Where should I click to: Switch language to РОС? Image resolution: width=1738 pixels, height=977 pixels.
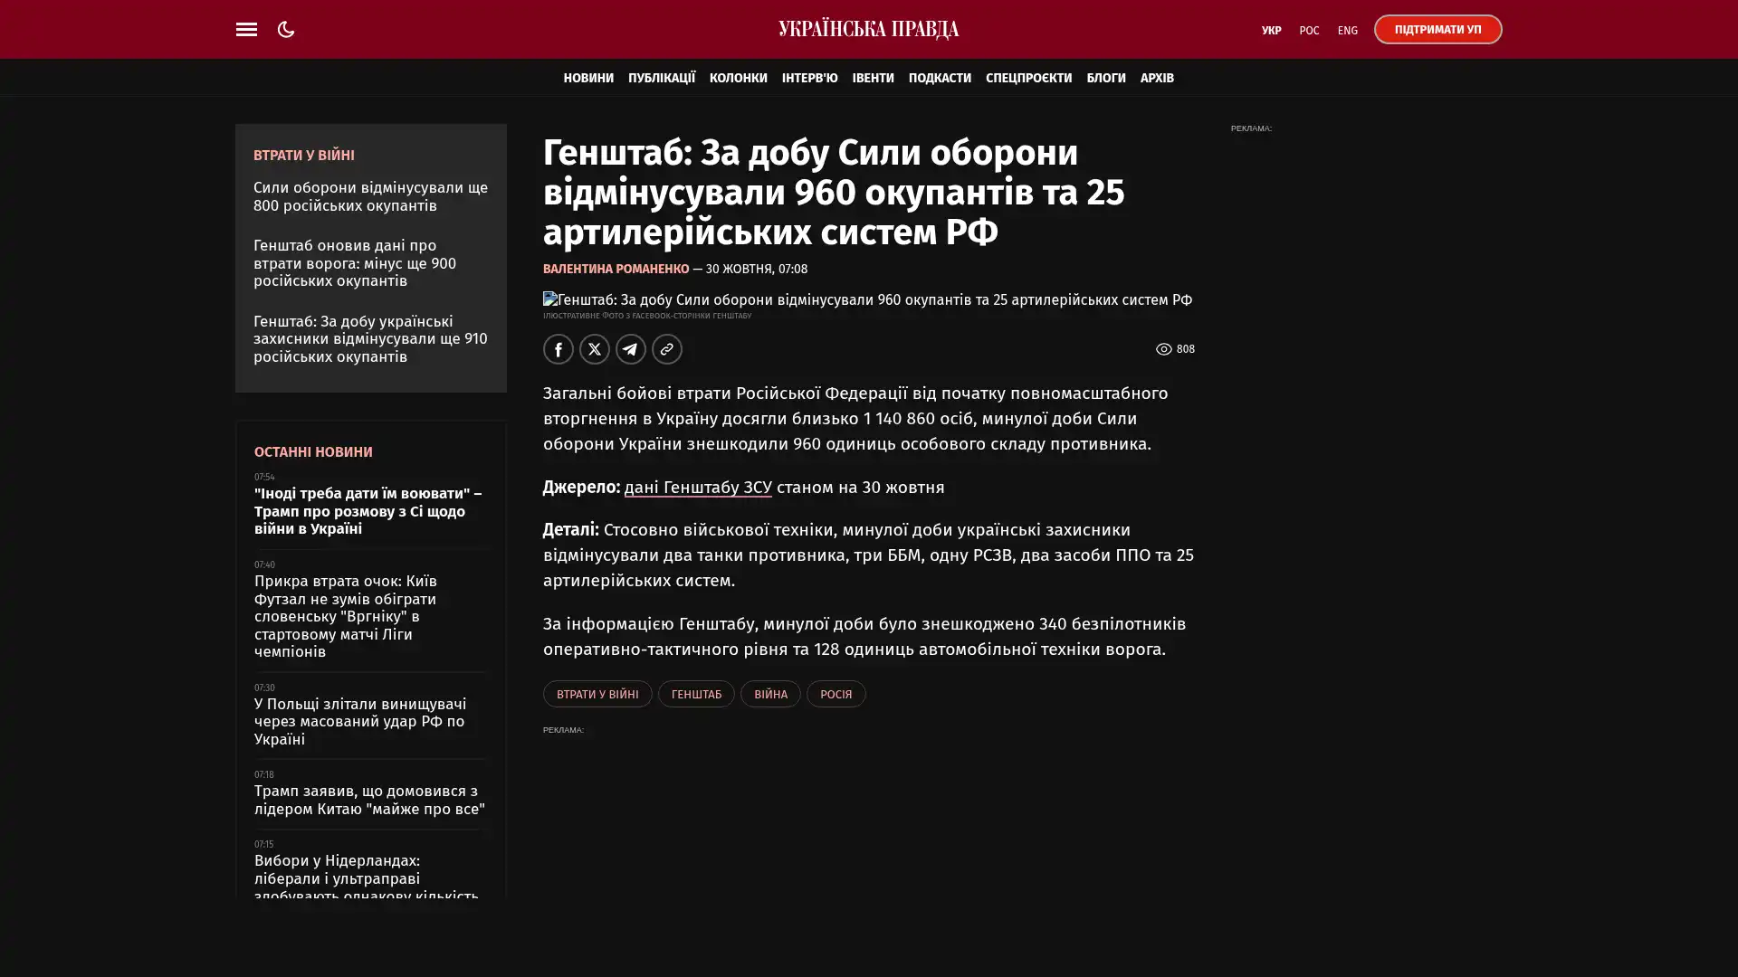click(x=1308, y=31)
